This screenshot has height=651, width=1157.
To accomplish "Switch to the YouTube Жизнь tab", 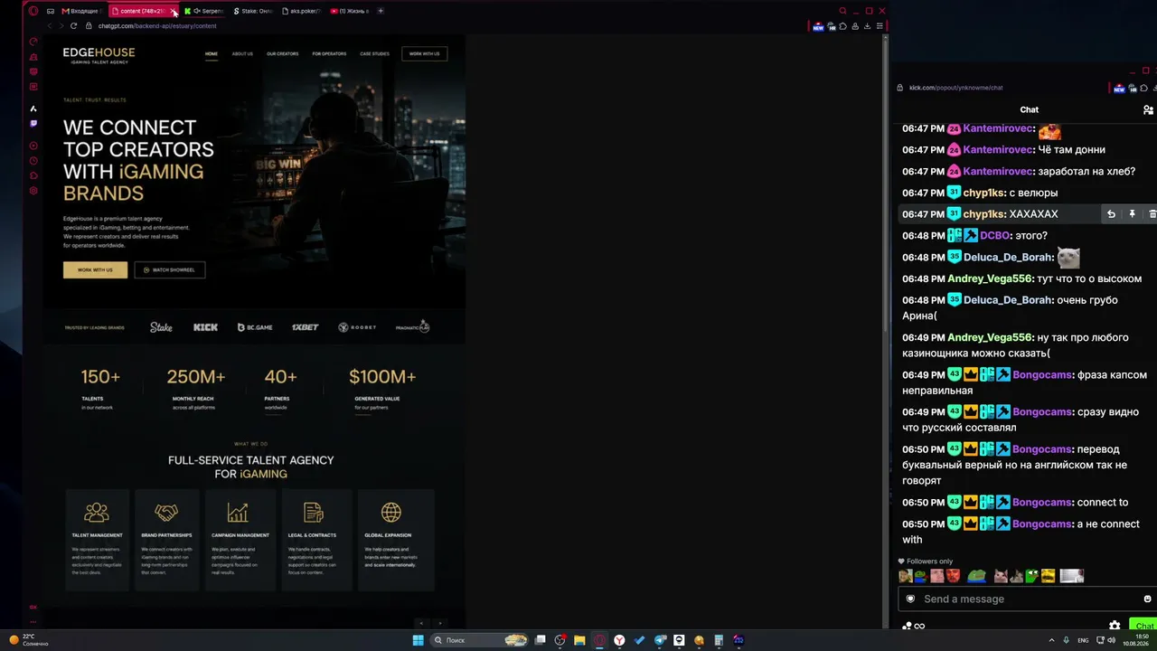I will pos(351,11).
